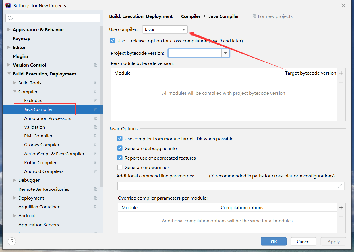Viewport: 354px width, 252px height.
Task: Expand the Appearance & Behavior arrow
Action: pos(9,29)
